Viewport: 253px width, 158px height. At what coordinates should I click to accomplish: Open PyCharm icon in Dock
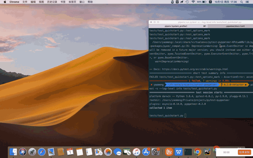[x=207, y=152]
